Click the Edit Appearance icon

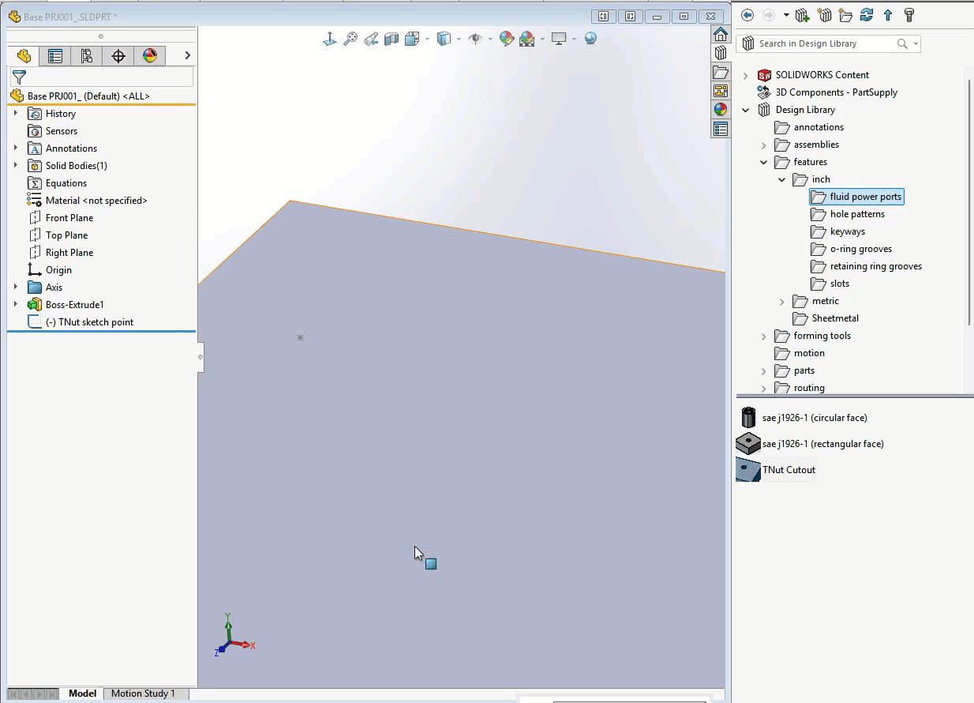[507, 39]
